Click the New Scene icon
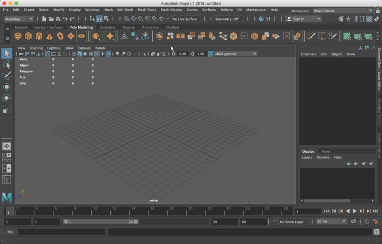 [x=44, y=19]
